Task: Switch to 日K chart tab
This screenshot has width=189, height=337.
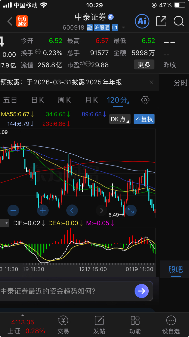Action: point(38,100)
